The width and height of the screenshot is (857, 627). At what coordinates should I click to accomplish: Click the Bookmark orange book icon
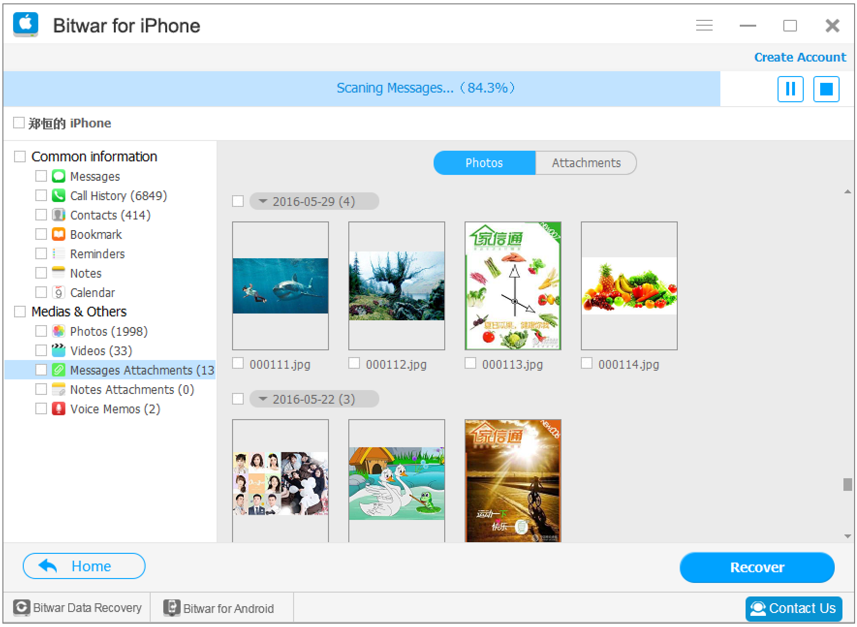click(59, 234)
